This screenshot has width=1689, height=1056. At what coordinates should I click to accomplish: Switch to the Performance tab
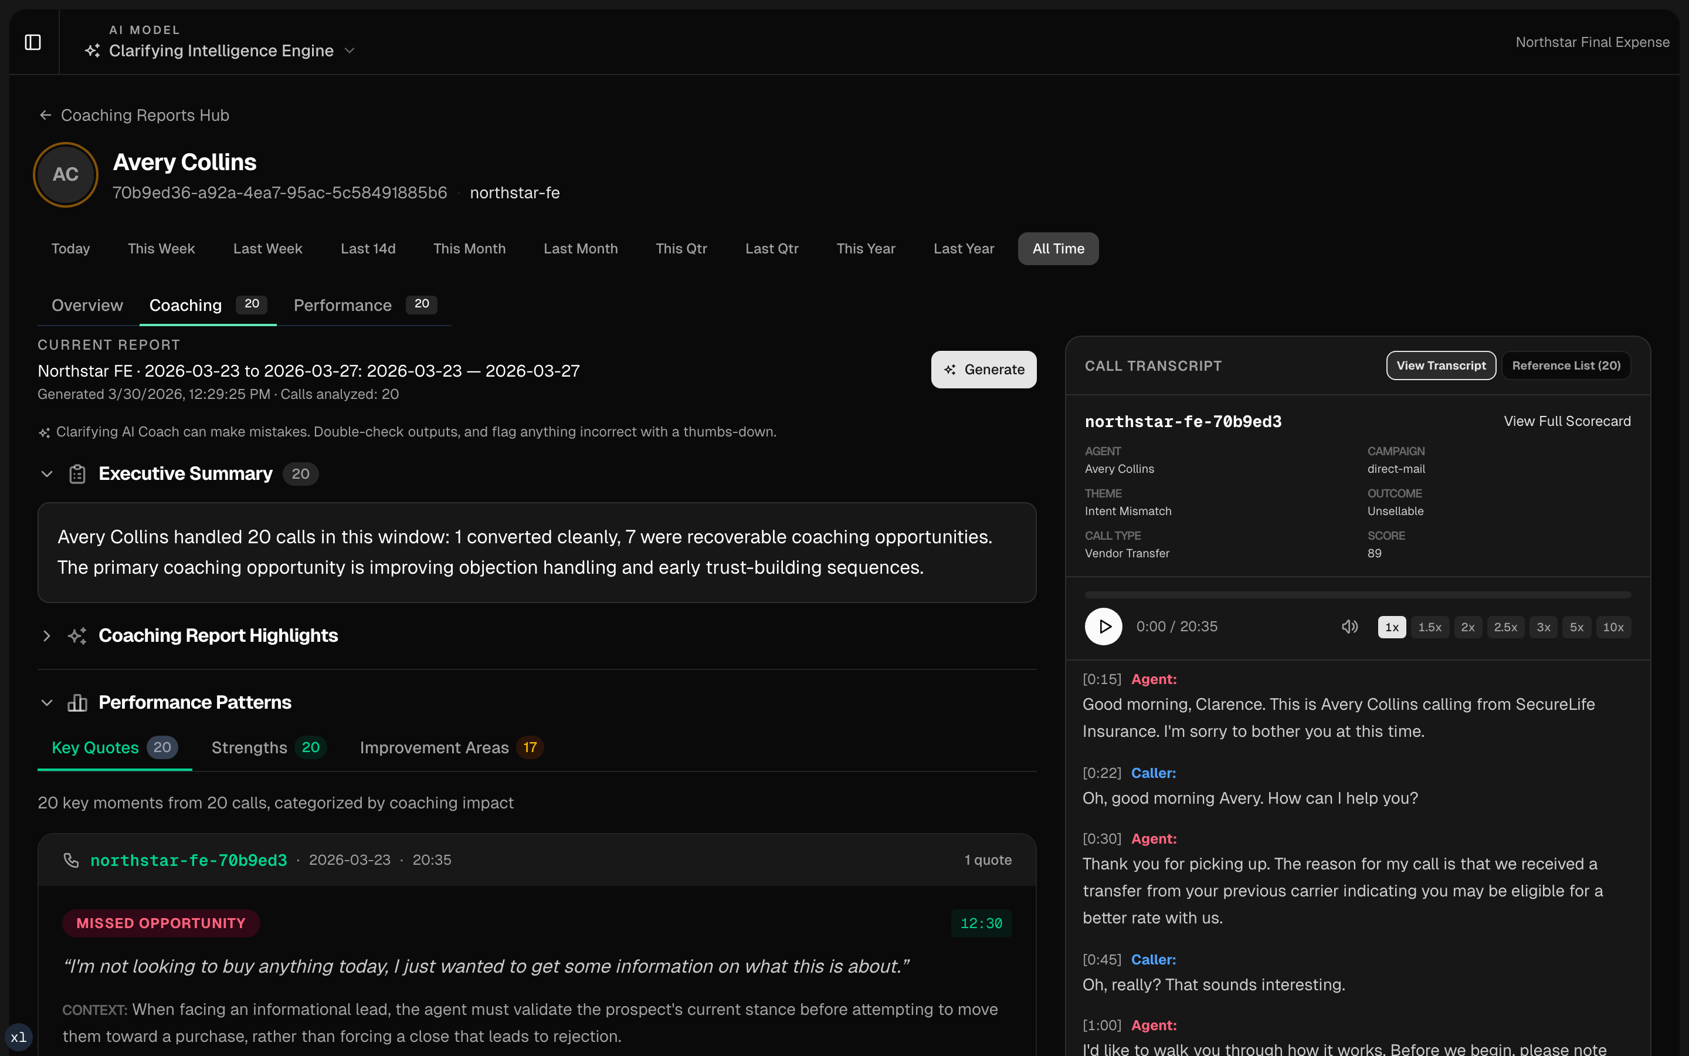pos(342,305)
